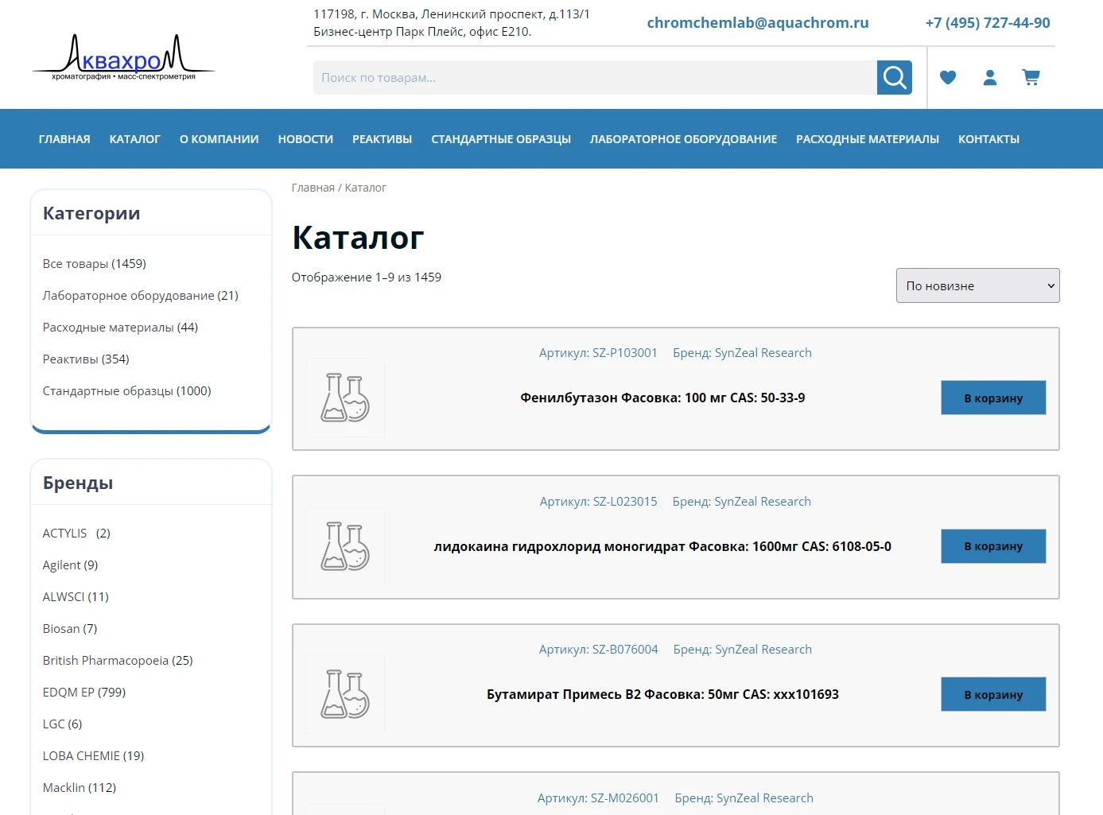Screen dimensions: 1103x815
Task: Open the wishlist heart icon
Action: tap(947, 78)
